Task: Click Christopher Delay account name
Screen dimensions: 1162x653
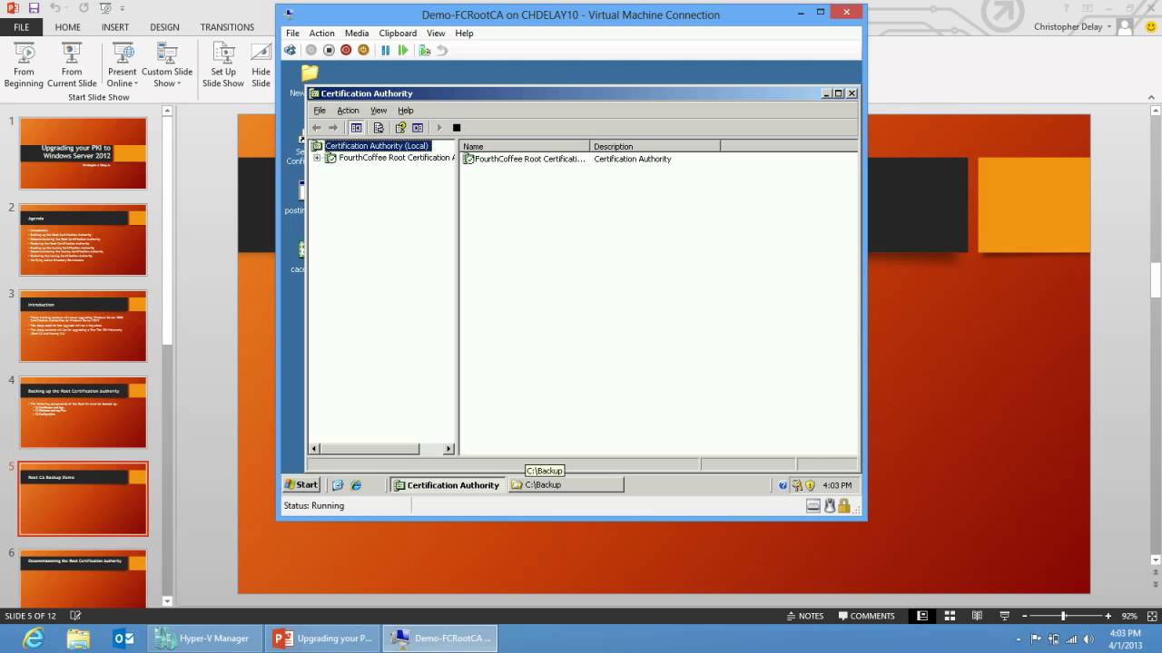Action: coord(1068,27)
